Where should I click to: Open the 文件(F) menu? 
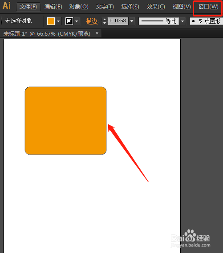tap(28, 7)
